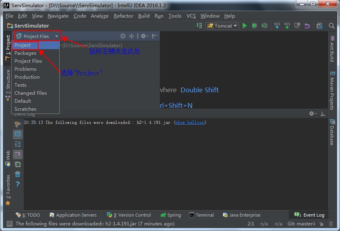
Task: Toggle show balloon speech bubble icon in Event Log
Action: tap(18, 134)
